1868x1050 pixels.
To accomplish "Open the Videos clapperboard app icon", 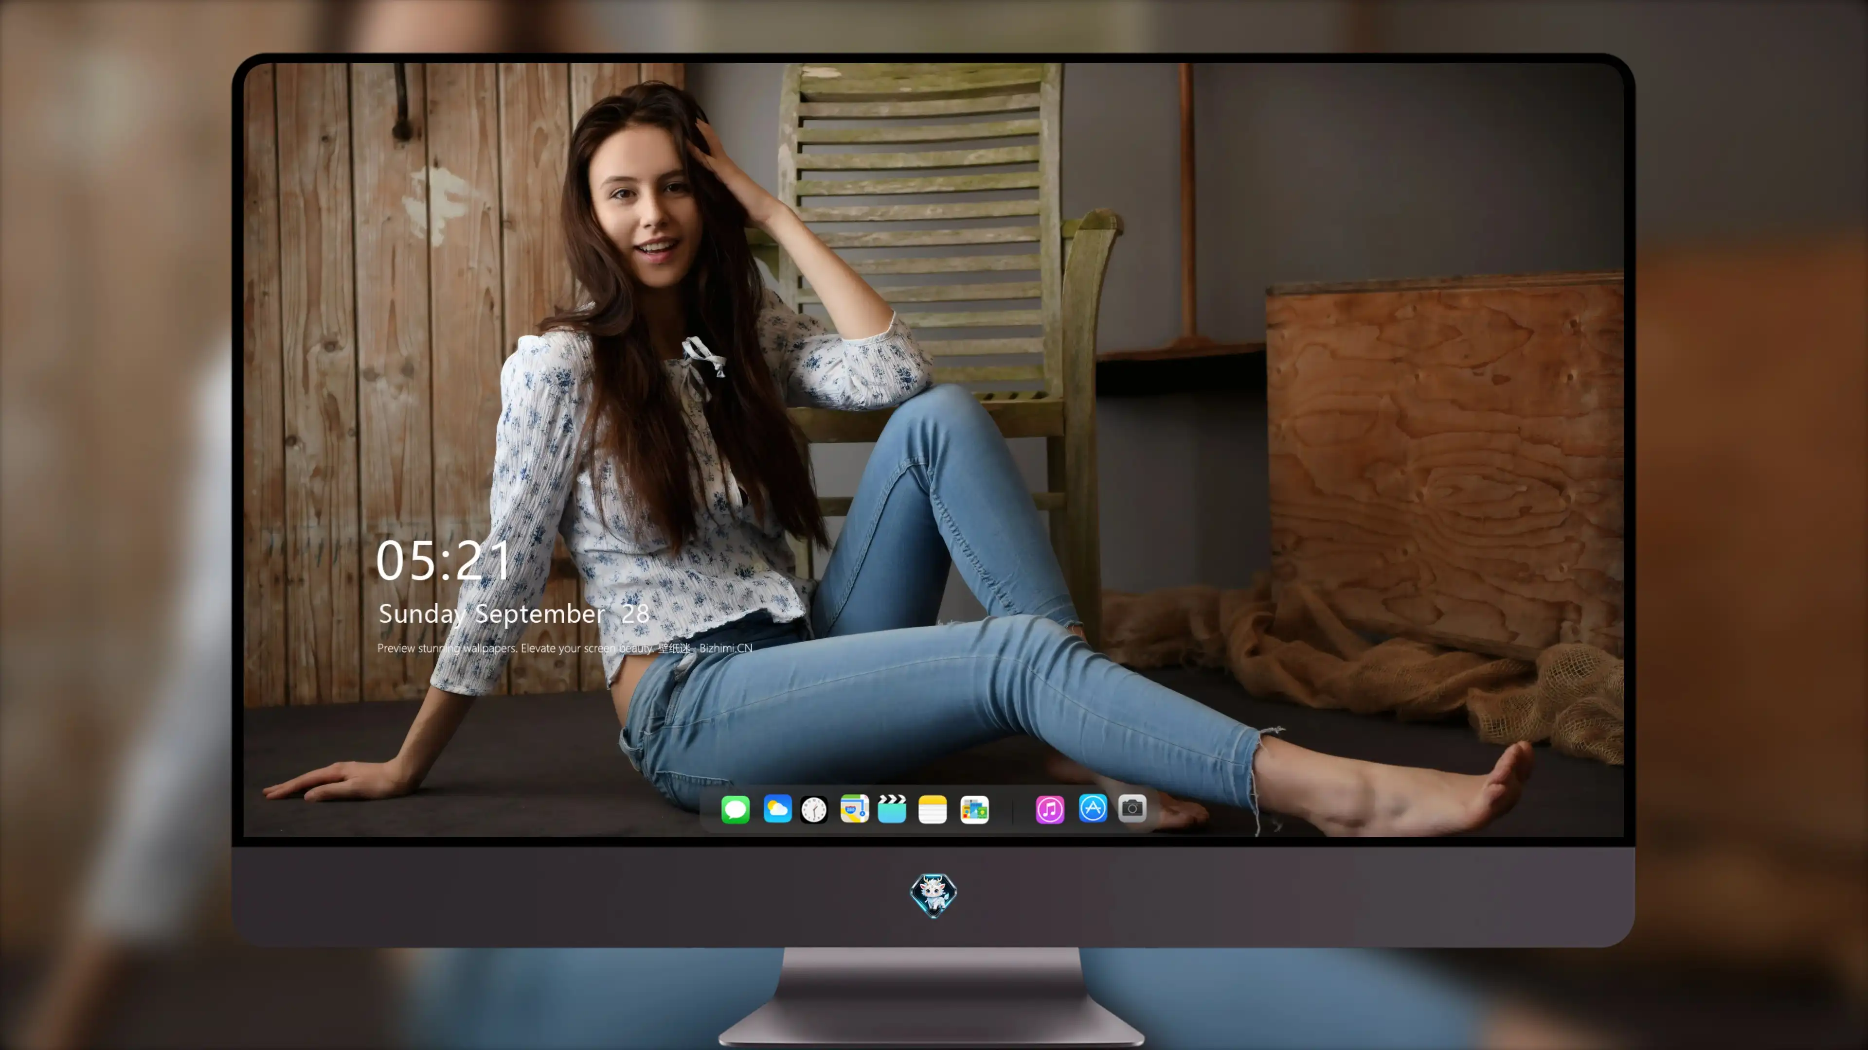I will (892, 809).
